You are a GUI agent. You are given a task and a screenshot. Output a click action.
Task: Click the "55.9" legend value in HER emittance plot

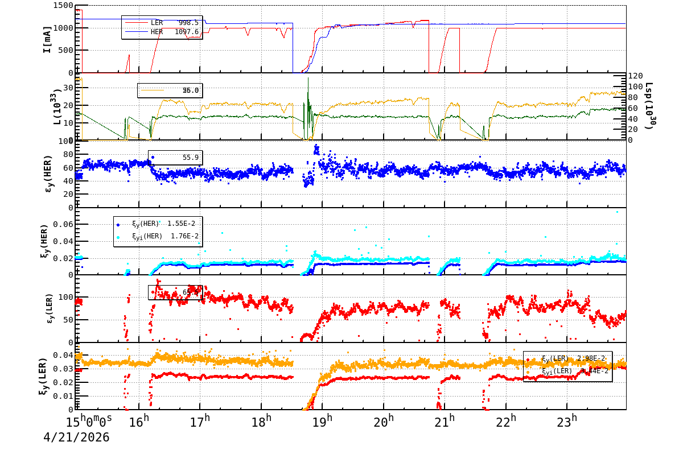[x=190, y=158]
